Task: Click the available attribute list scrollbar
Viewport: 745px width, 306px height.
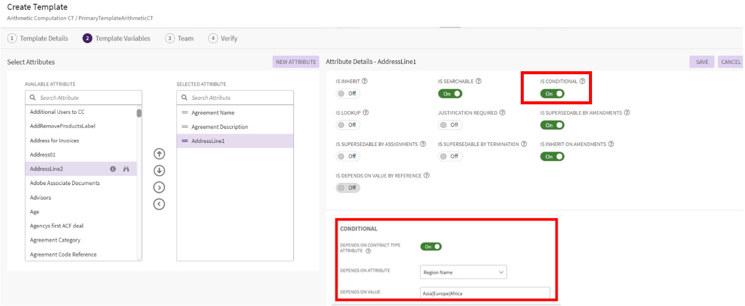Action: [139, 113]
